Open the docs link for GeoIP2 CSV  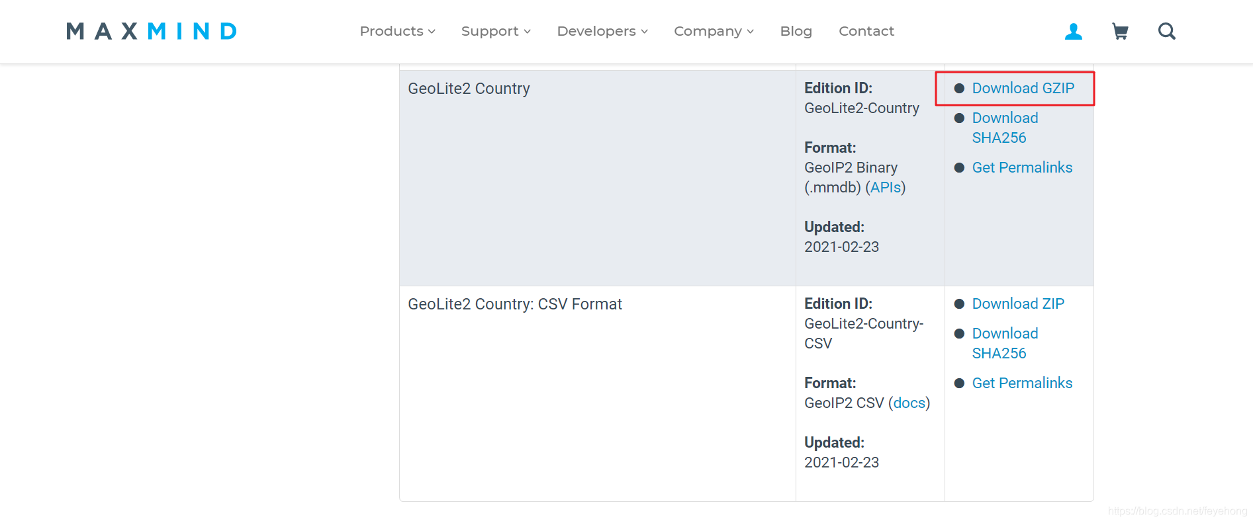[909, 403]
